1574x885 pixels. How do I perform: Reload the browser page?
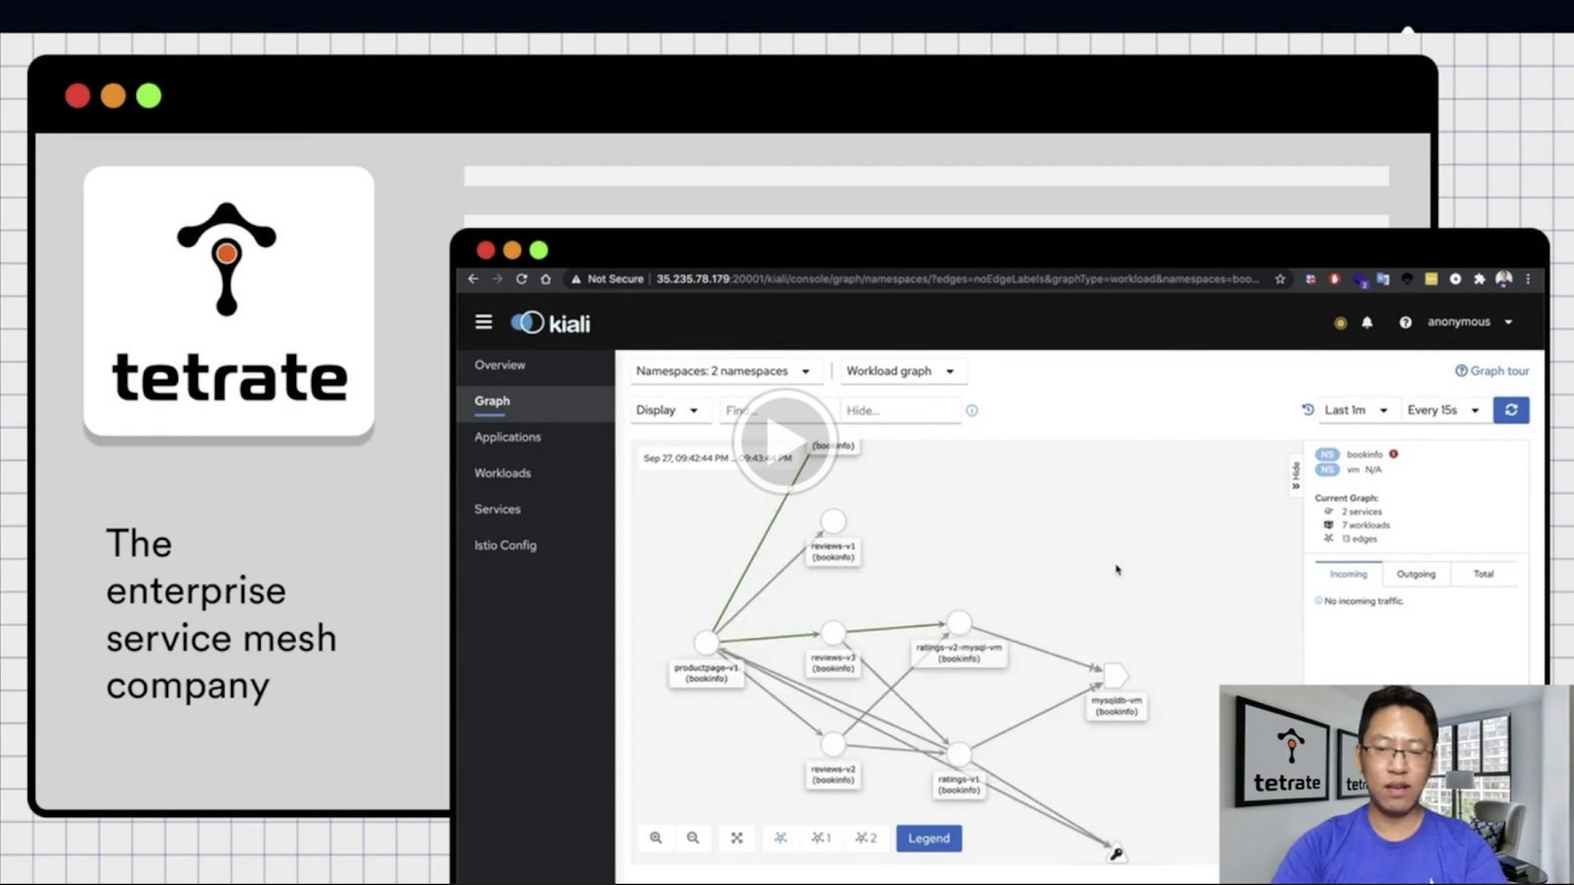[521, 279]
